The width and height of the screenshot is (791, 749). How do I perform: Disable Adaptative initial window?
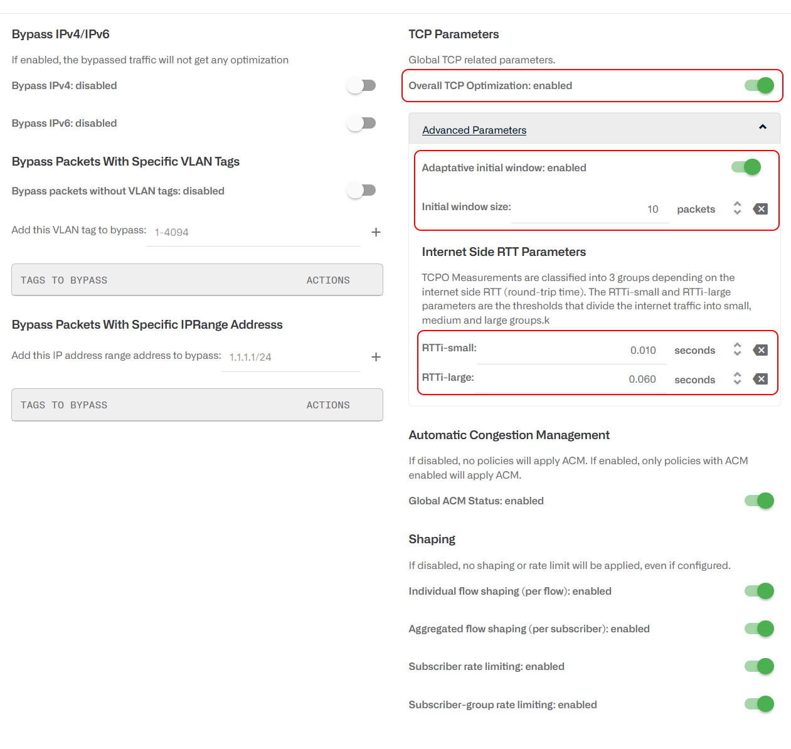[x=745, y=167]
